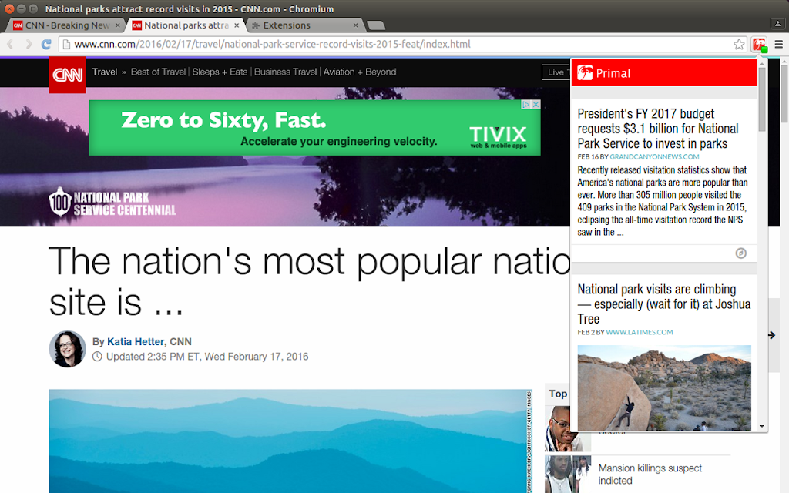Click the AdChoices icon on the banner ad
The width and height of the screenshot is (789, 493).
[x=526, y=105]
